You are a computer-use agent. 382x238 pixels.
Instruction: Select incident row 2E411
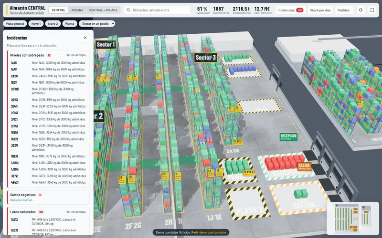(48, 106)
